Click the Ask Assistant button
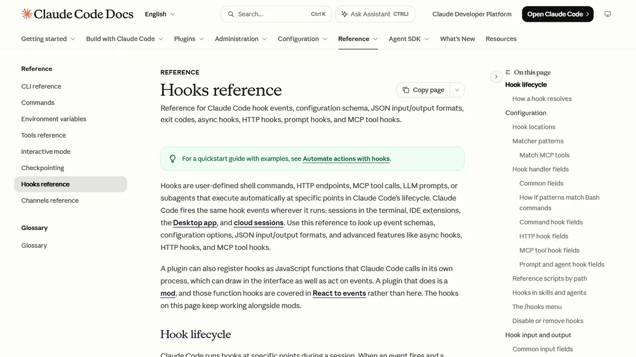636x357 pixels. [375, 14]
